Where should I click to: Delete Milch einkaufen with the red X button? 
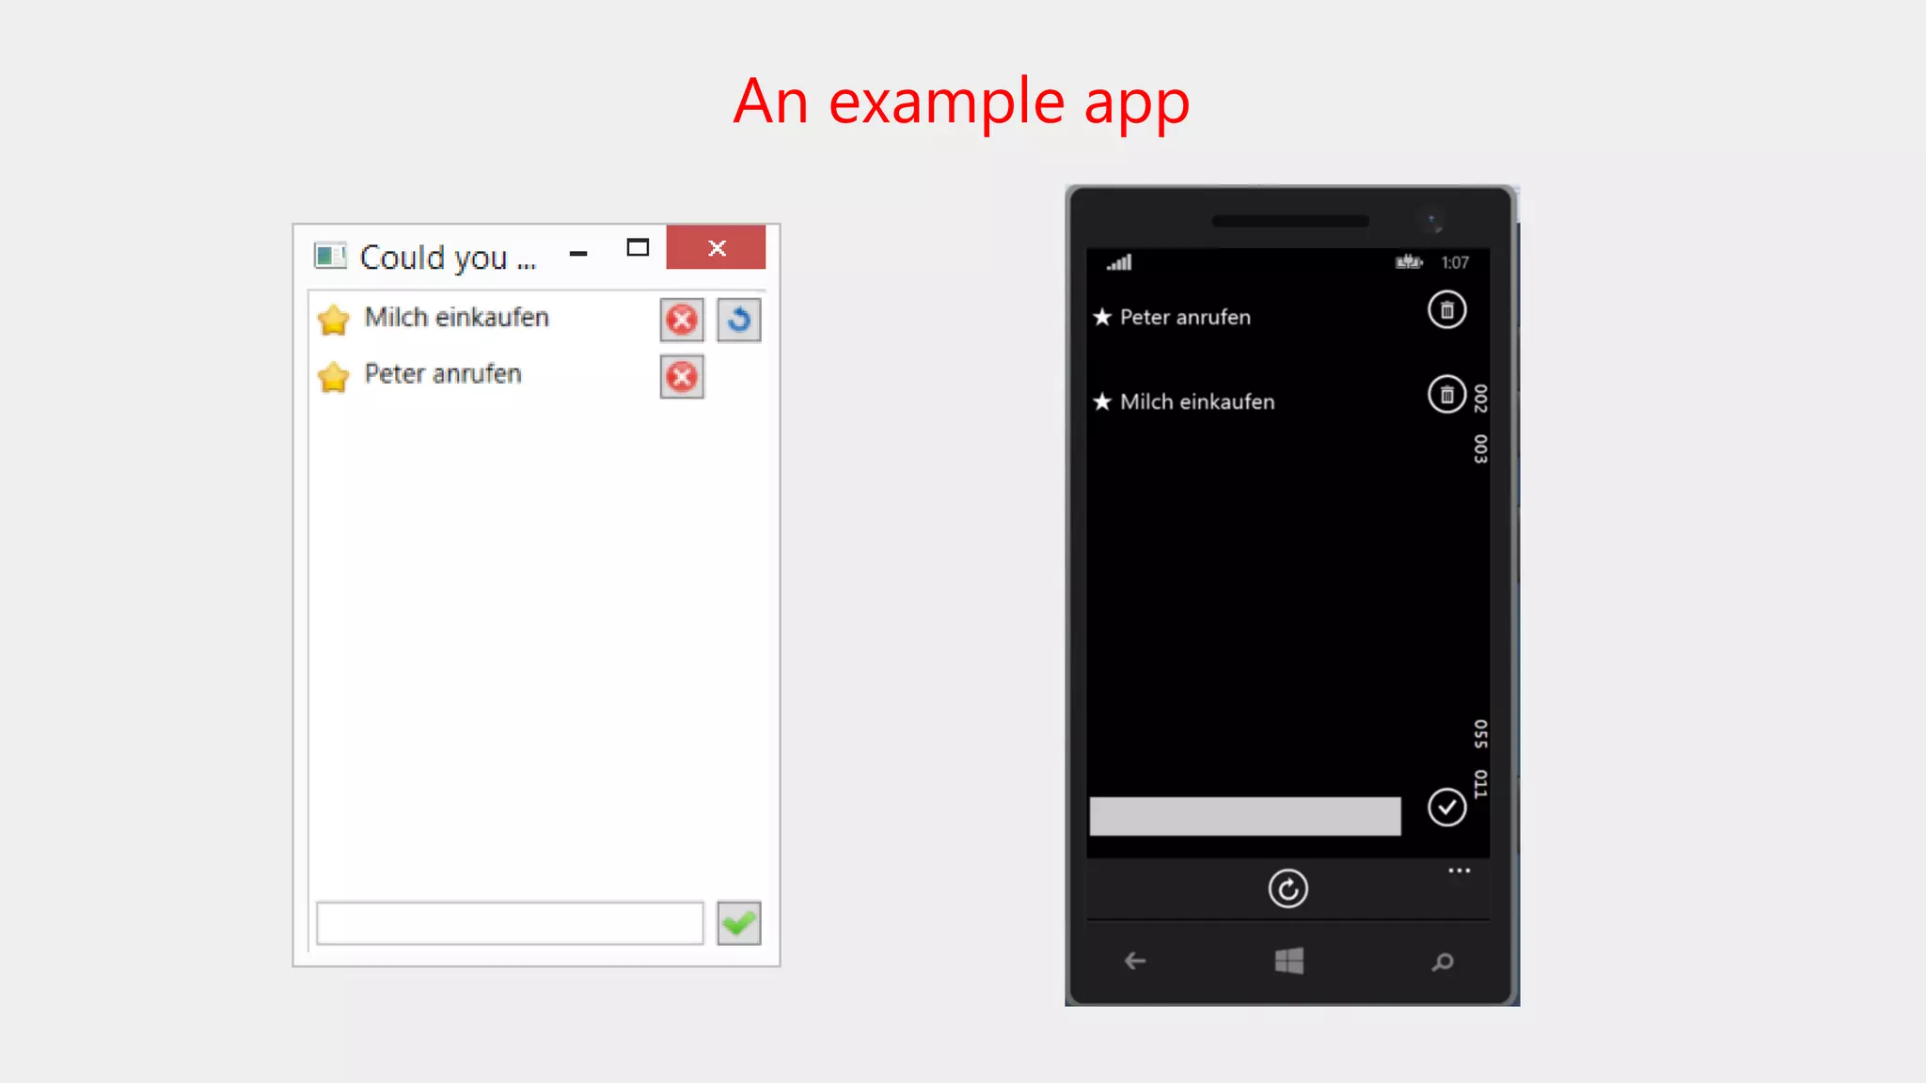[682, 320]
